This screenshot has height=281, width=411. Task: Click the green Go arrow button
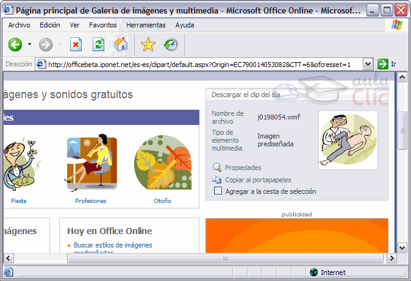(382, 64)
